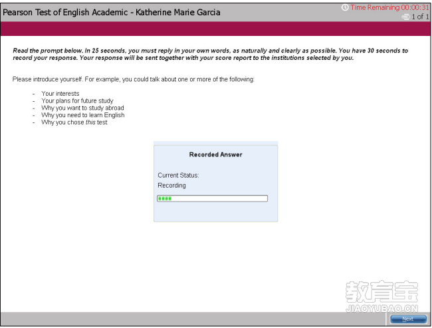Click the Time Remaining countdown text

389,7
